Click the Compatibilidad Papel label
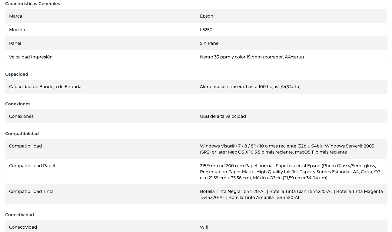This screenshot has width=392, height=232. click(32, 166)
